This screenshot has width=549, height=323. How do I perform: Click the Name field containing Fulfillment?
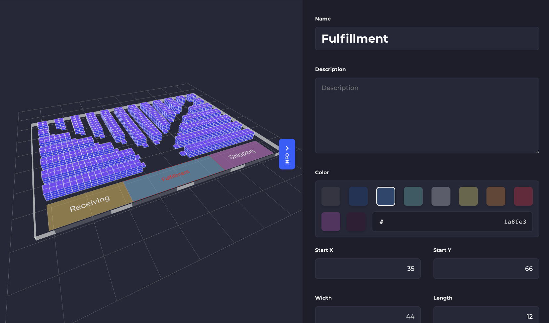click(427, 39)
